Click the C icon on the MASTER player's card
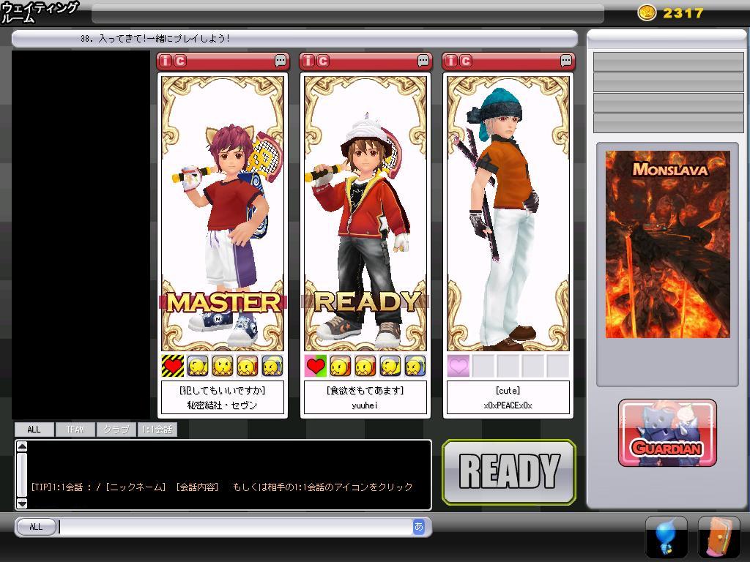 coord(180,61)
